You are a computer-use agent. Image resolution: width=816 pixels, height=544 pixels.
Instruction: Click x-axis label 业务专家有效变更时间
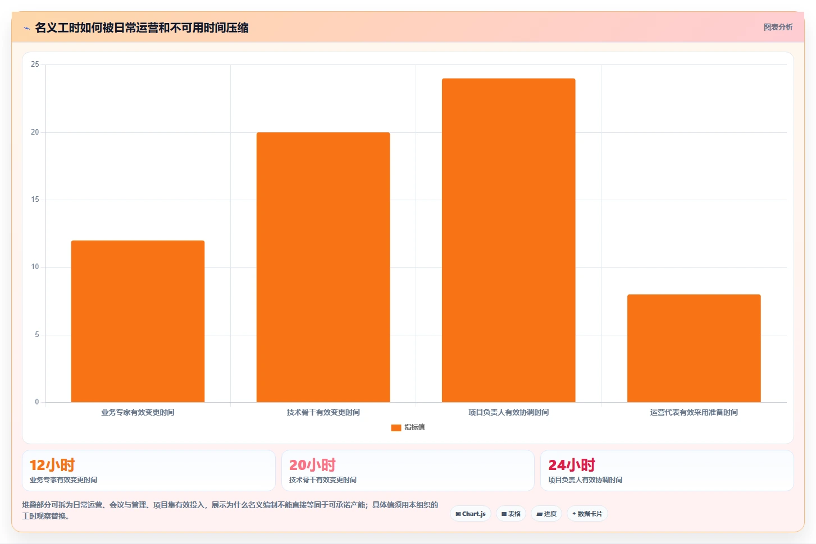click(138, 412)
